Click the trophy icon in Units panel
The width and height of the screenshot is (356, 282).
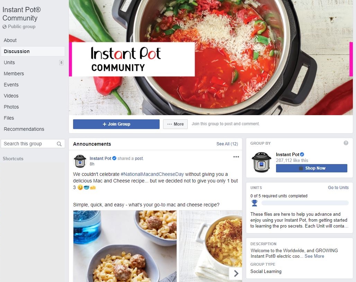click(255, 203)
